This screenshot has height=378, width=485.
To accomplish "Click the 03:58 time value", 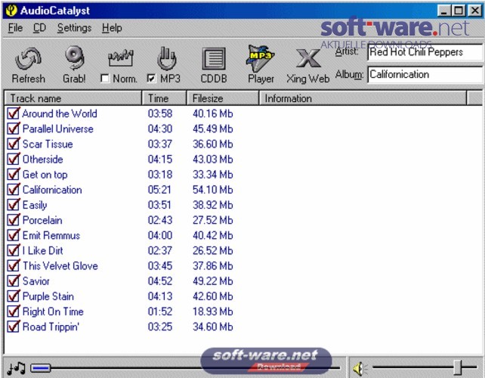I will pos(160,113).
